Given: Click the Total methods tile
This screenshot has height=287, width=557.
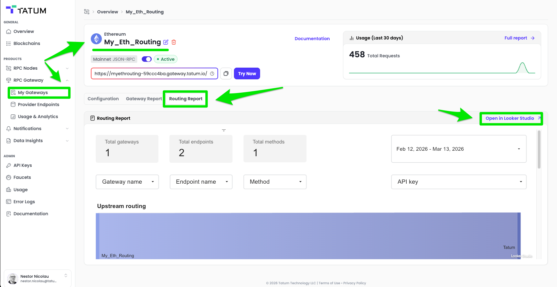Looking at the screenshot, I should [275, 149].
